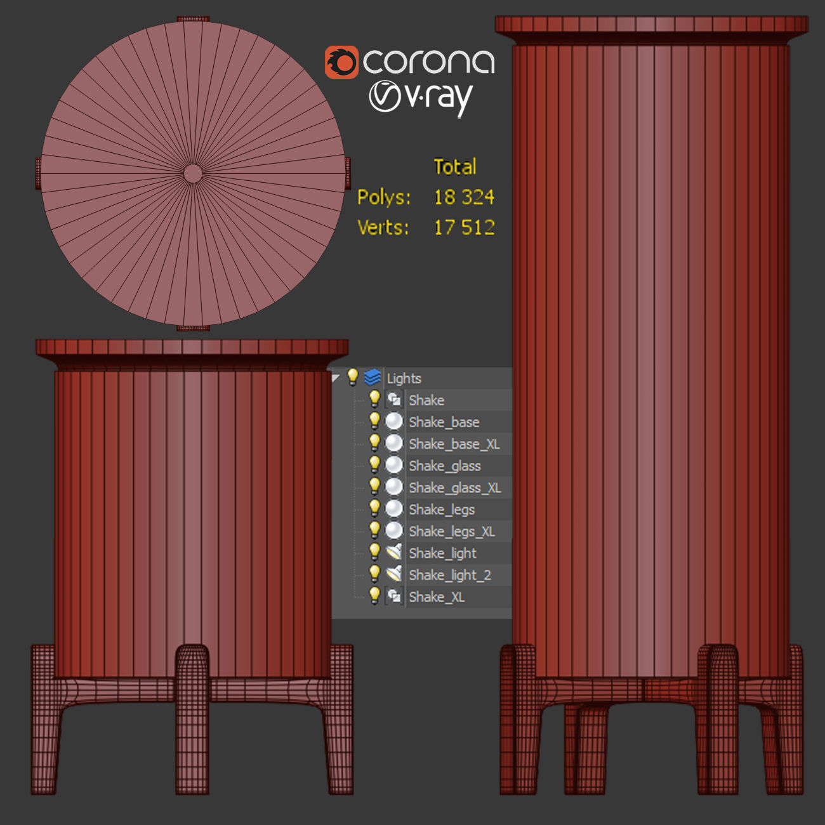Click the Total column heading

click(455, 167)
